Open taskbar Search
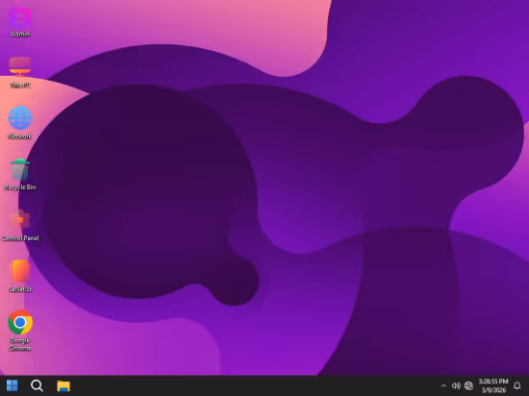 pos(37,385)
